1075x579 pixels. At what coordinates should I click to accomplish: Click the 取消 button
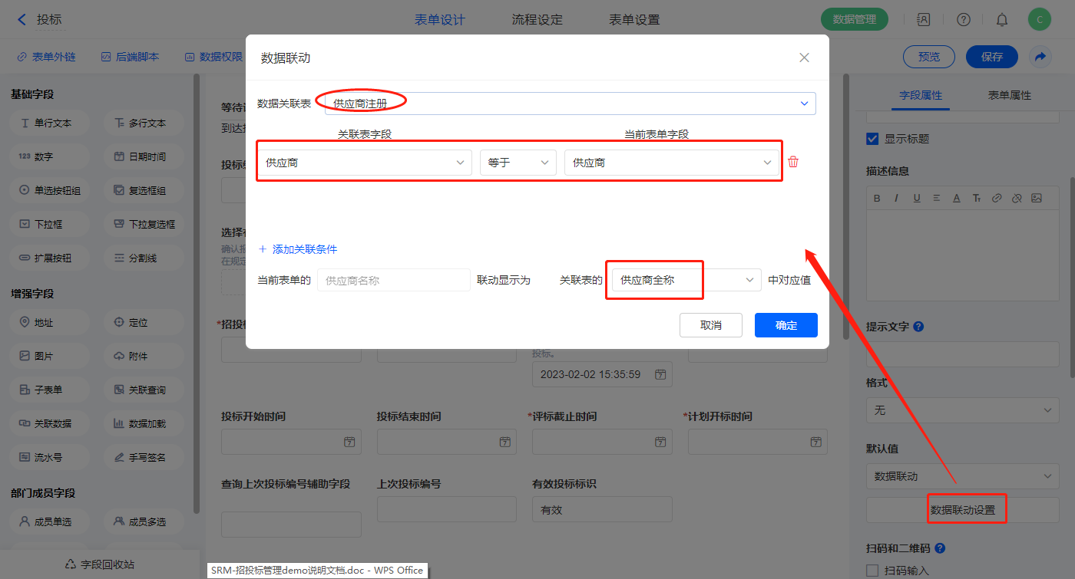[710, 325]
